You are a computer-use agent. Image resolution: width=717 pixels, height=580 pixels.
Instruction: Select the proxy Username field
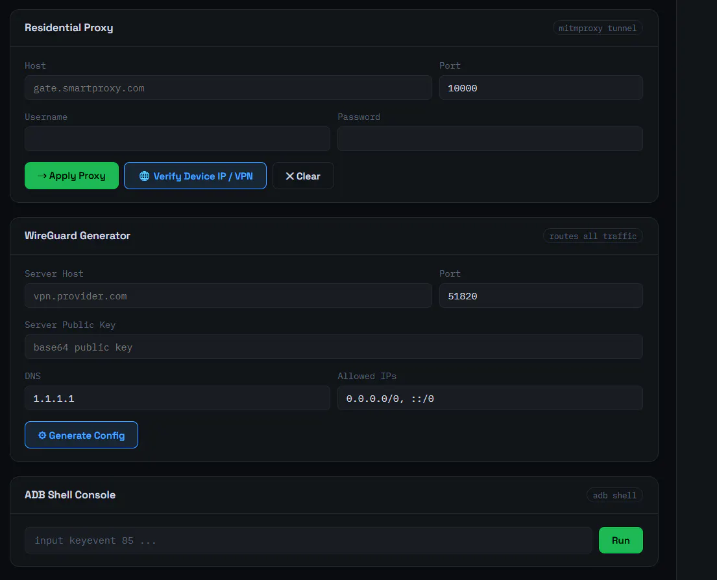tap(177, 139)
